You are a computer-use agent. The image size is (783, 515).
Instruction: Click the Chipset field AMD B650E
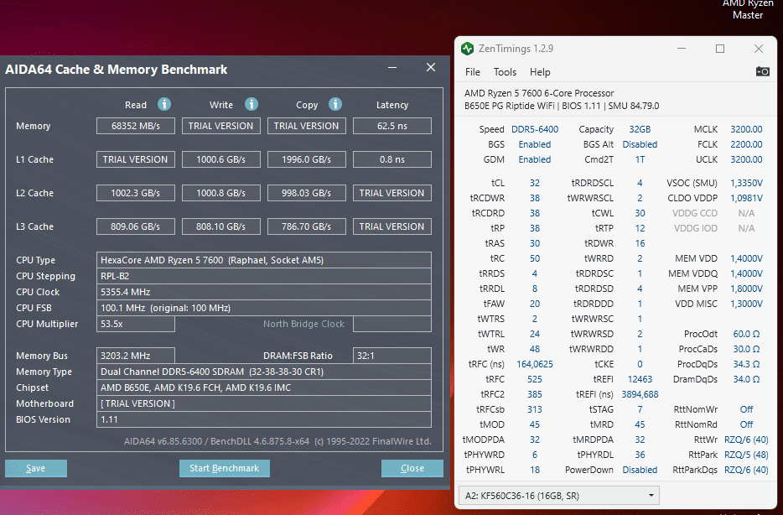pos(264,388)
